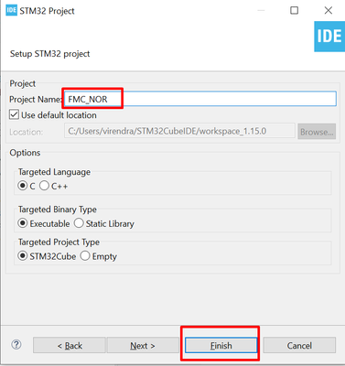Click Finish to create the project
This screenshot has height=366, width=345.
pos(221,345)
